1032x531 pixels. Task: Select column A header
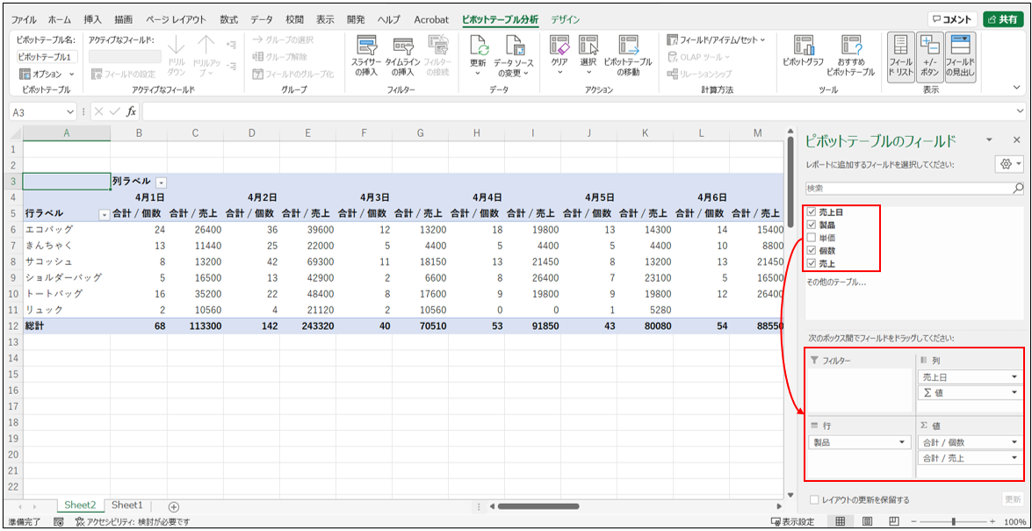[x=67, y=133]
